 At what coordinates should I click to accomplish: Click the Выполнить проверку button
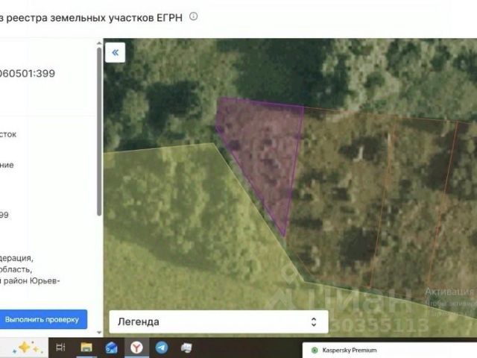(x=42, y=319)
